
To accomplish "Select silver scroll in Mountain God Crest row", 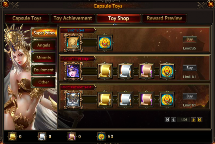I will pyautogui.click(x=126, y=99).
